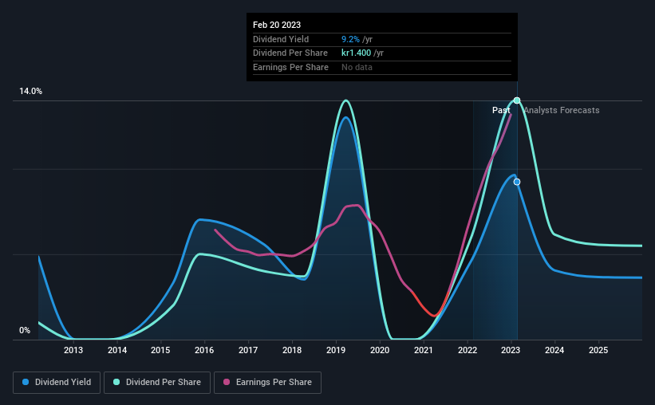This screenshot has height=405, width=655.
Task: Click the 2015 x-axis label
Action: click(x=160, y=350)
